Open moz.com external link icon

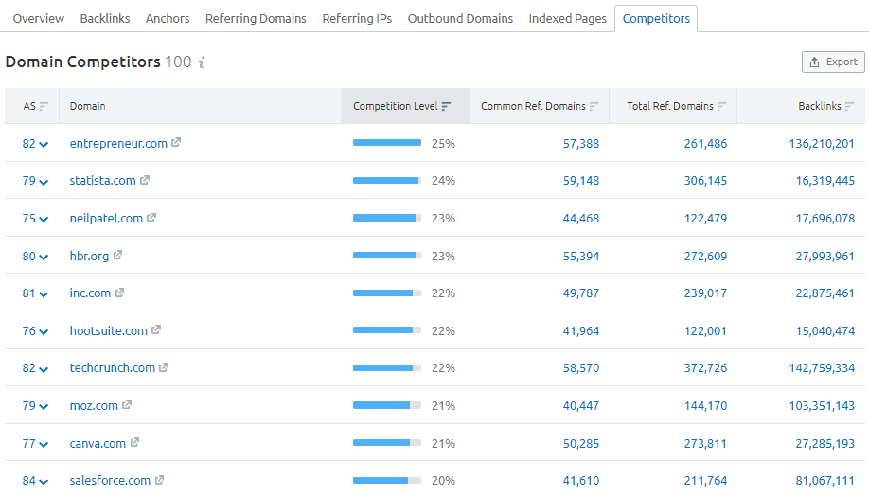[x=127, y=405]
